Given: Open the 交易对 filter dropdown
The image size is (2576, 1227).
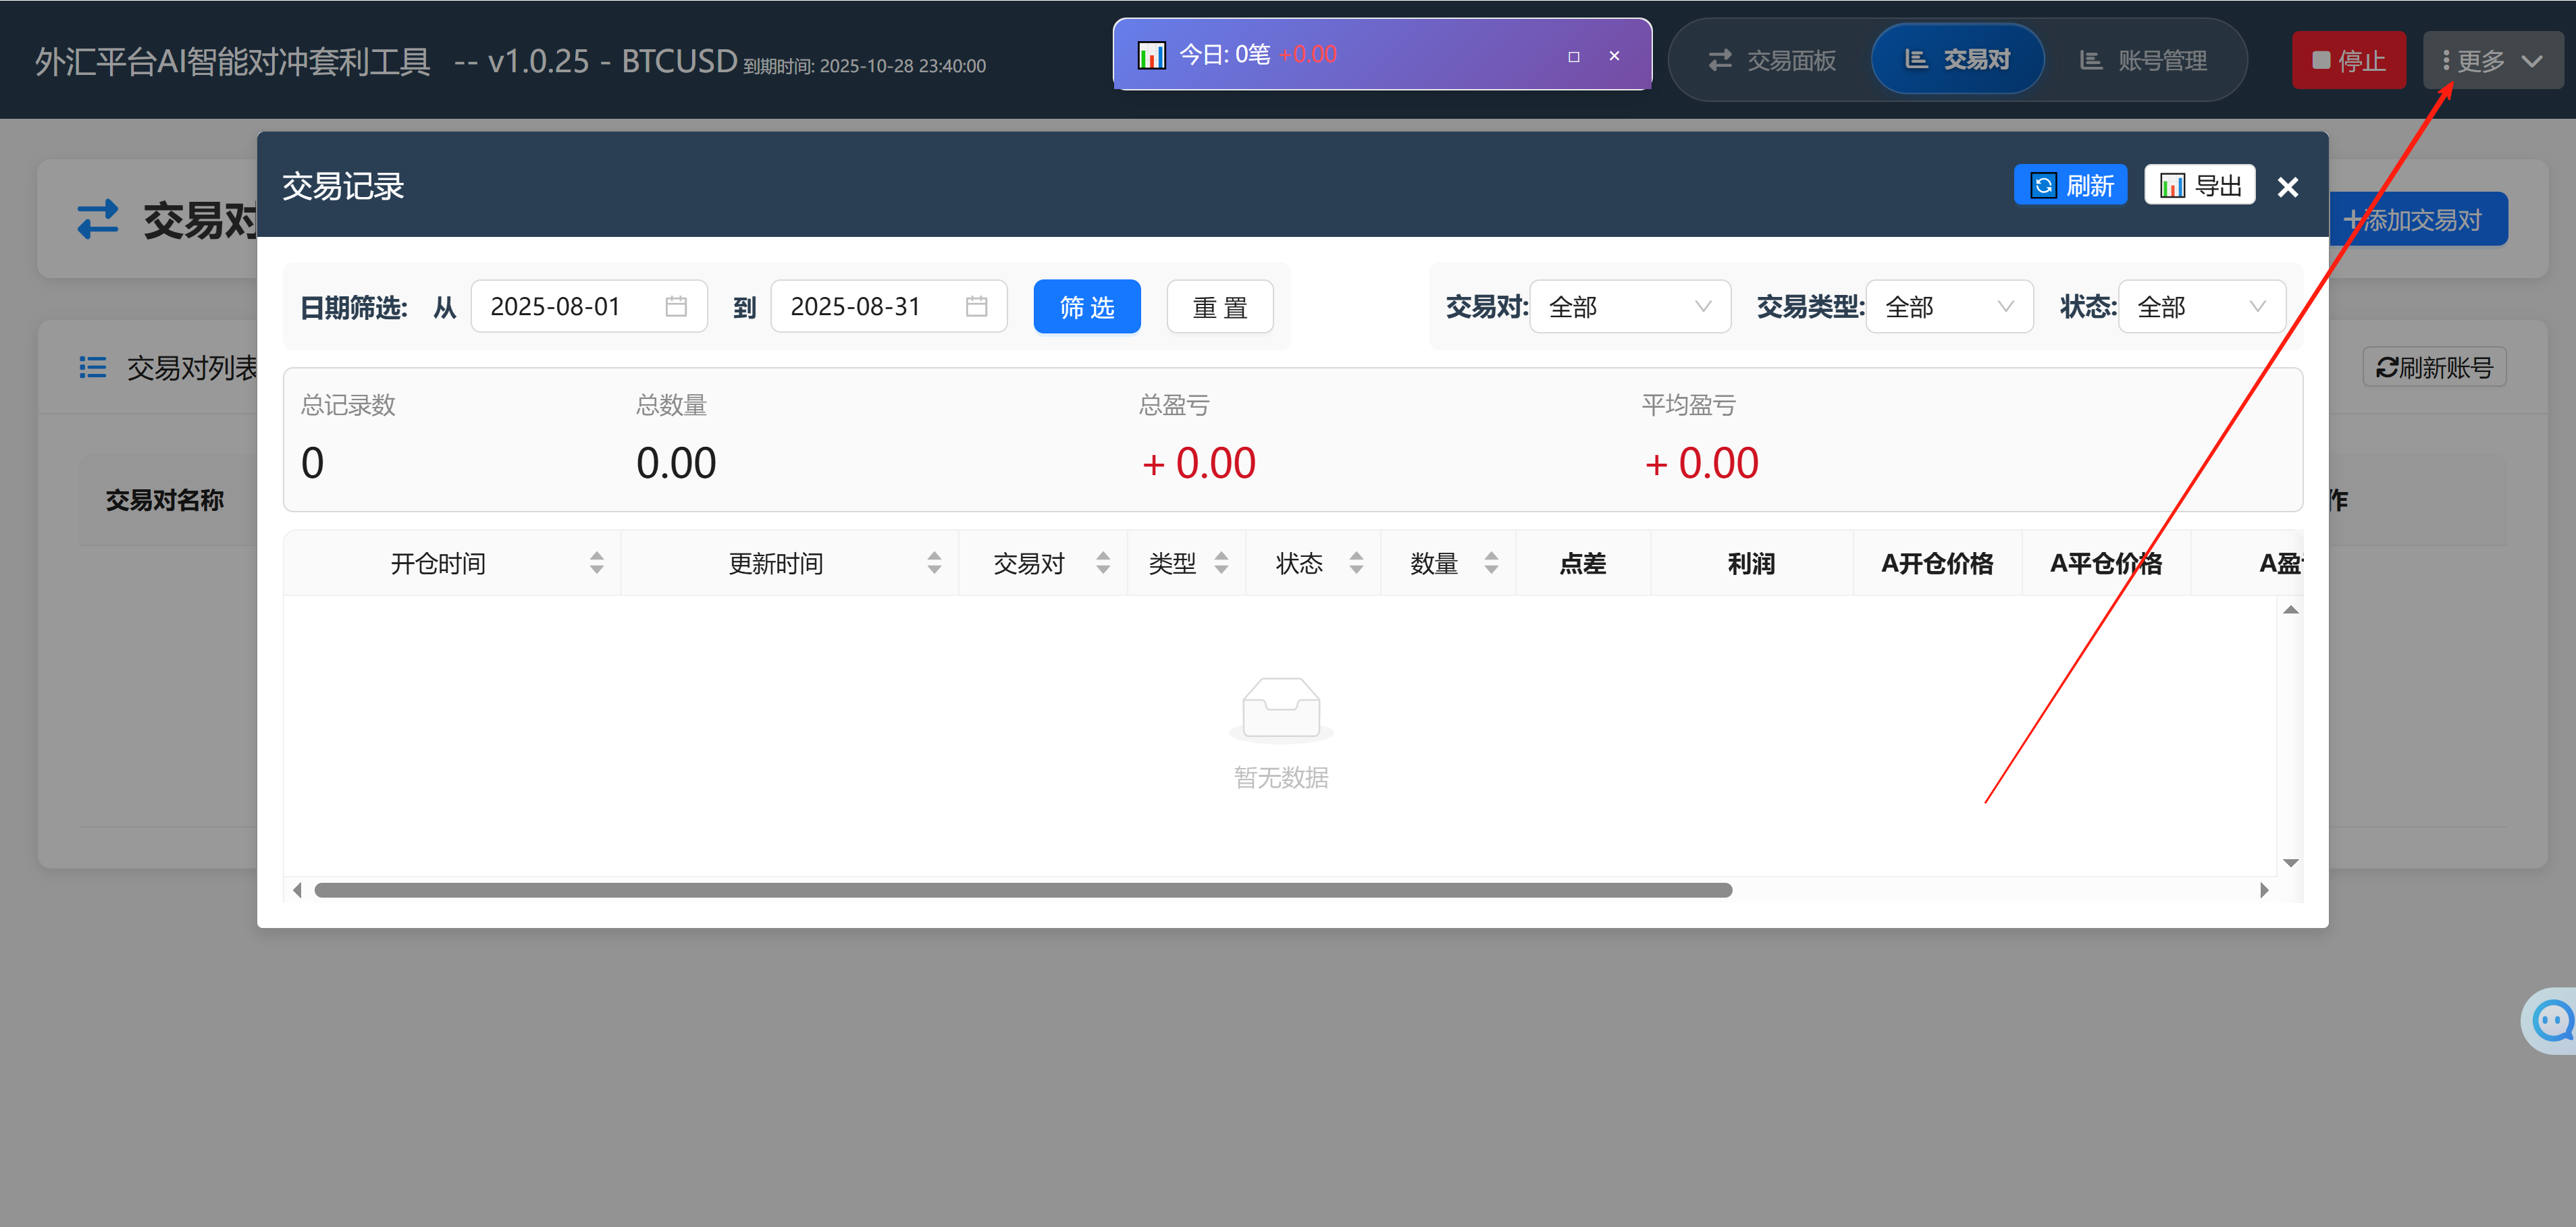Looking at the screenshot, I should pyautogui.click(x=1629, y=306).
